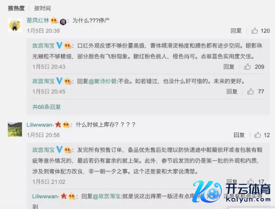Click the red star badge beside Liliwwwan-

(x=58, y=125)
